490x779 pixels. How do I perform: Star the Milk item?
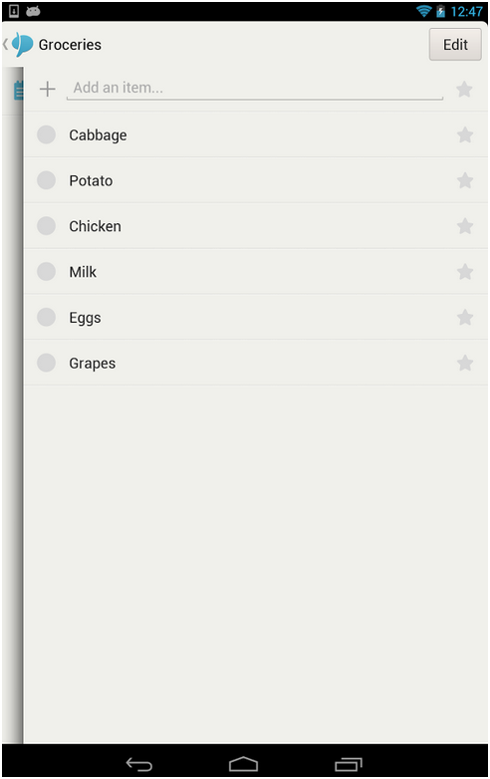click(465, 272)
